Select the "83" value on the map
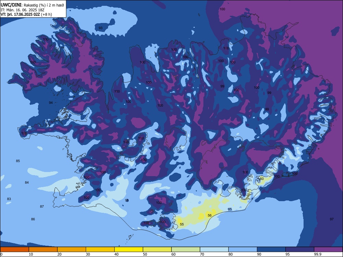 [x=9, y=199]
